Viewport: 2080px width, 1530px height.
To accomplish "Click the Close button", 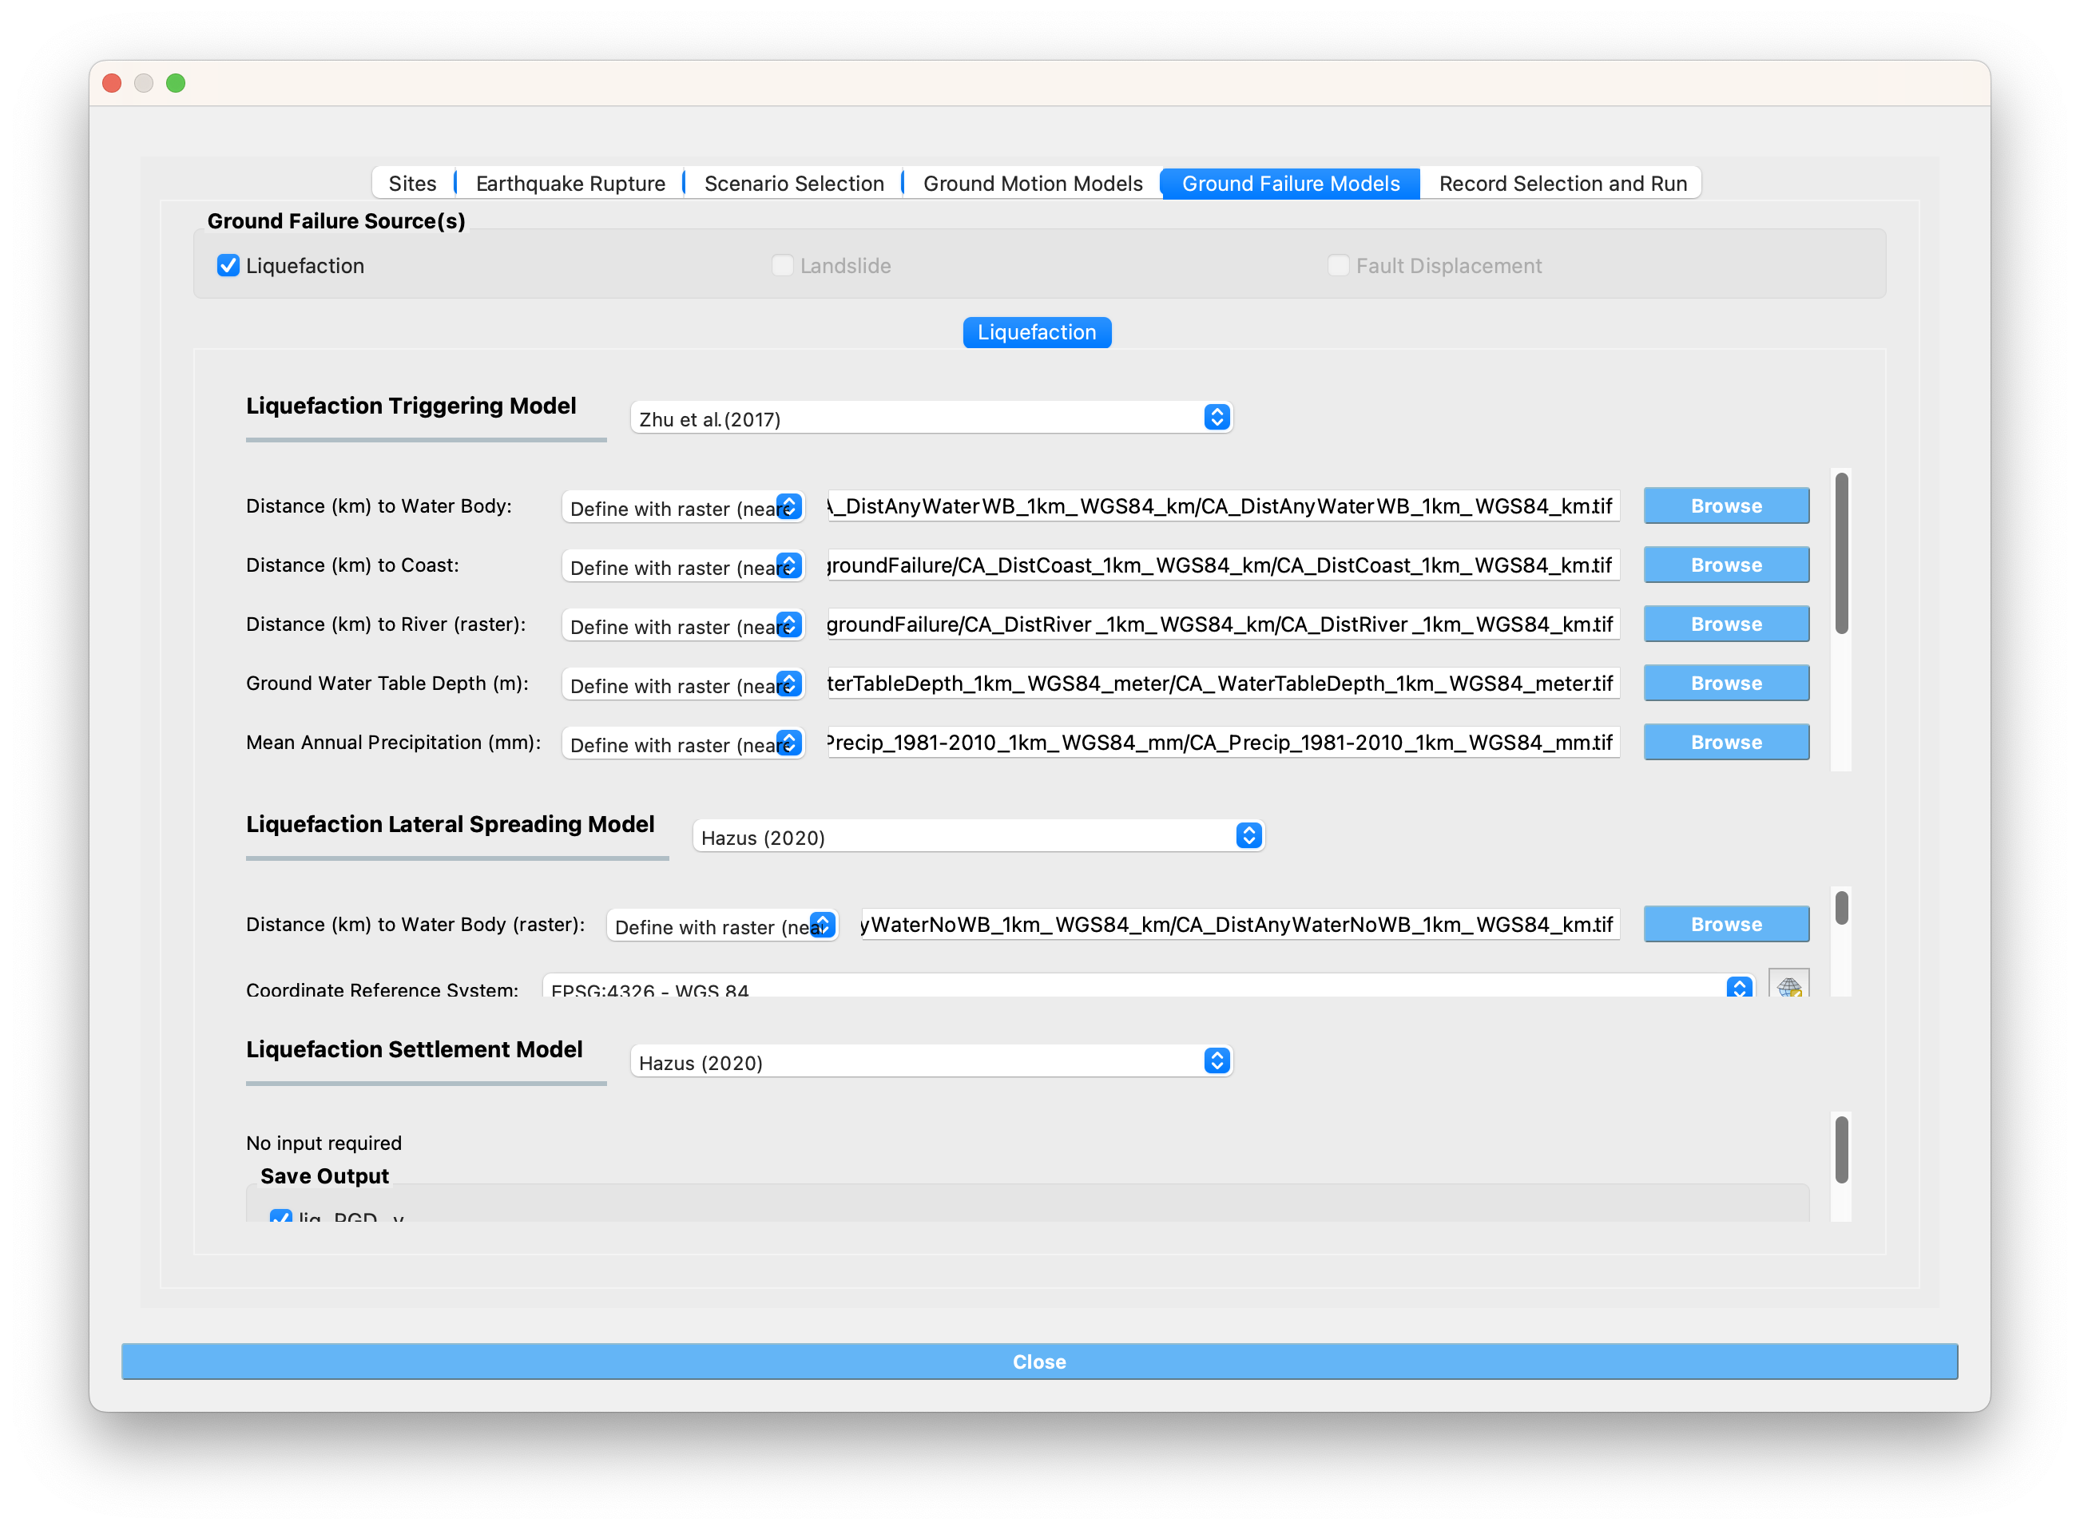I will [1039, 1362].
